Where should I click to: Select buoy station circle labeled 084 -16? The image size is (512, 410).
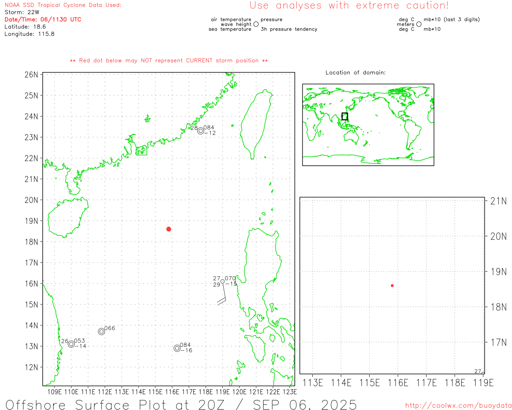coord(177,348)
